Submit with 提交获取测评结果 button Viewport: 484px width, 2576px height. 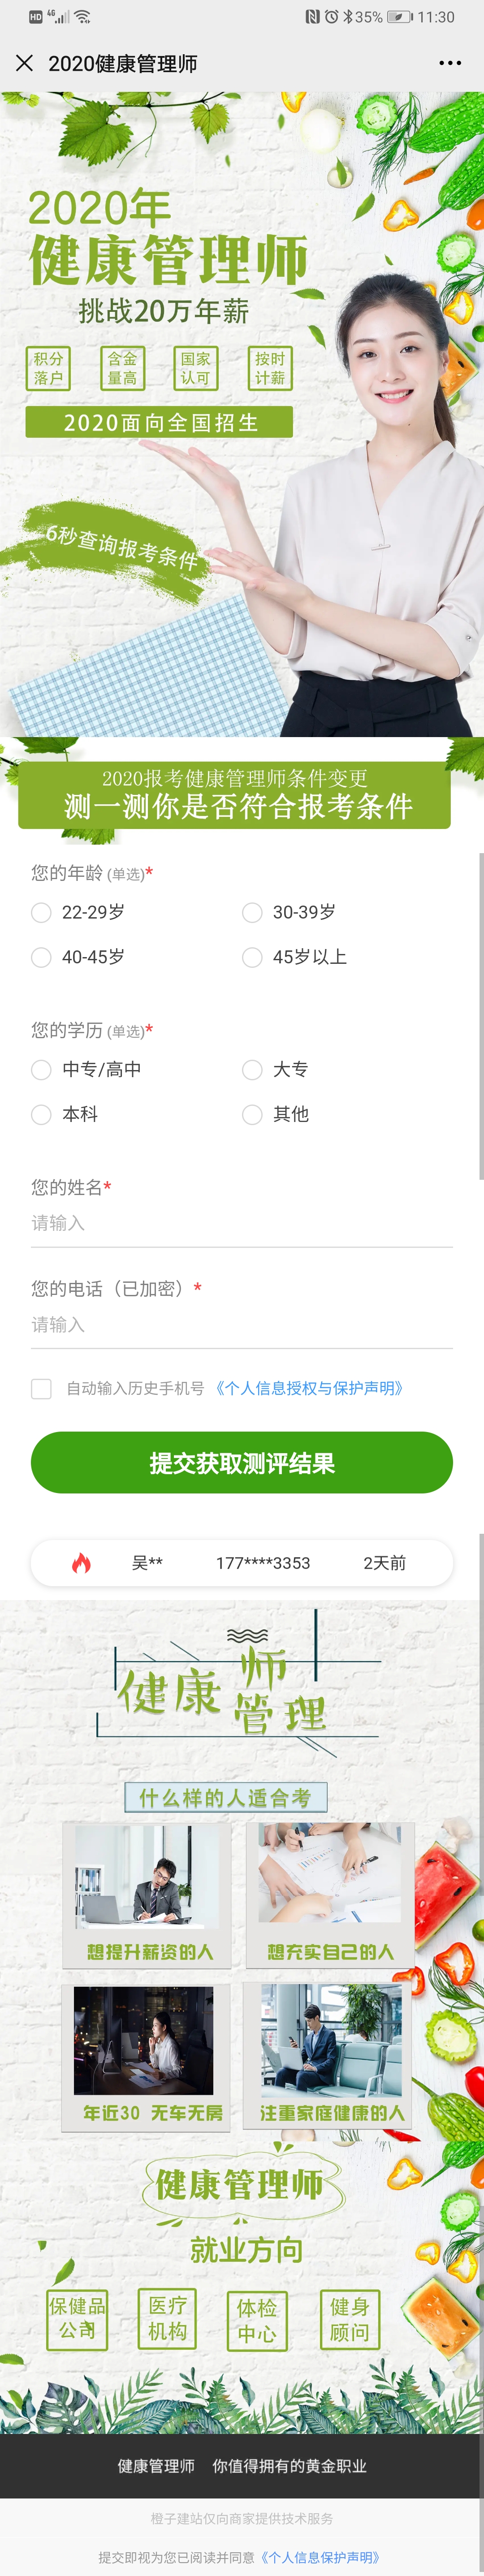(242, 1462)
